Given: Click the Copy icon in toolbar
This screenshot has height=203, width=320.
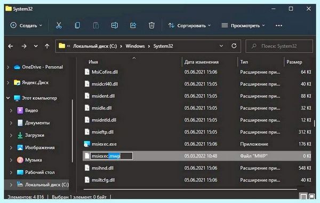Looking at the screenshot, I should coord(77,25).
